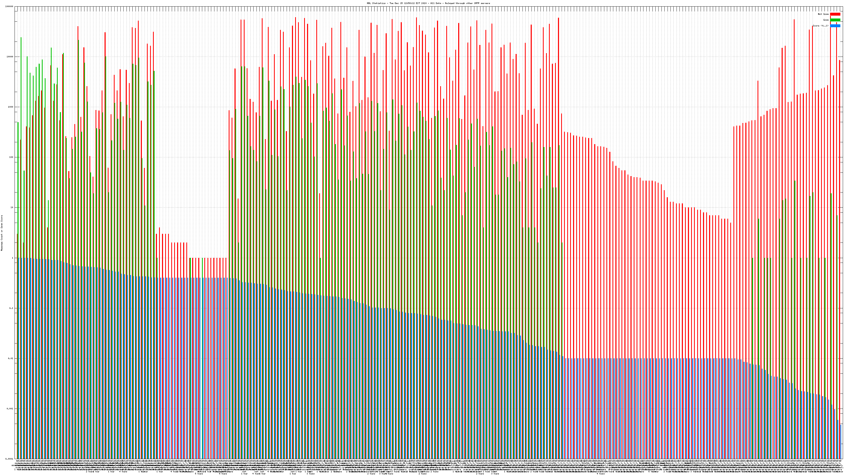847x476 pixels.
Task: Click the 100000 y-axis tick label
Action: click(10, 7)
